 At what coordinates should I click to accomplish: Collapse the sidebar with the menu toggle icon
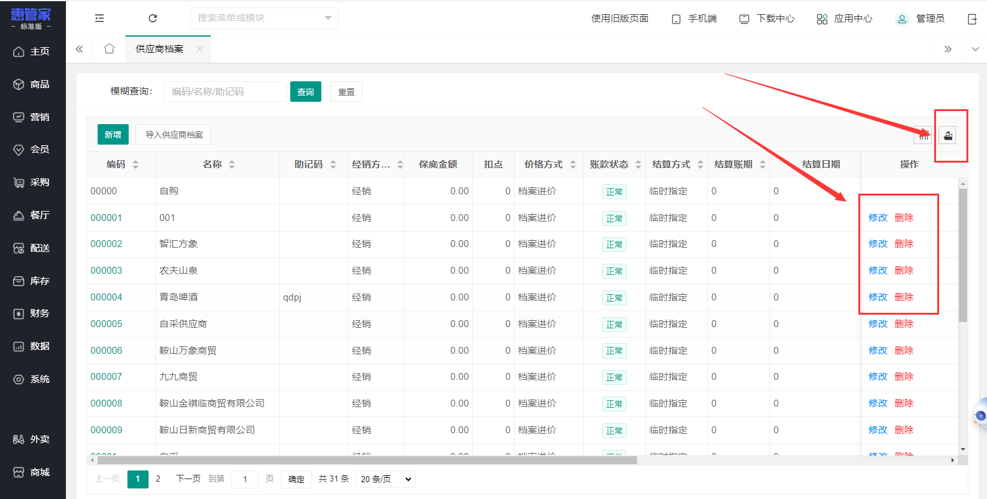[x=99, y=19]
